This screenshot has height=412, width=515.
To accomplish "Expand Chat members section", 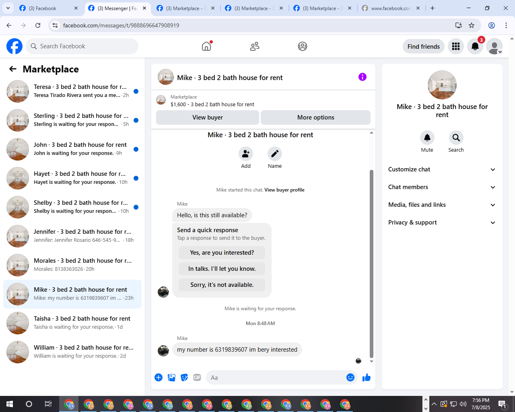I will [442, 187].
